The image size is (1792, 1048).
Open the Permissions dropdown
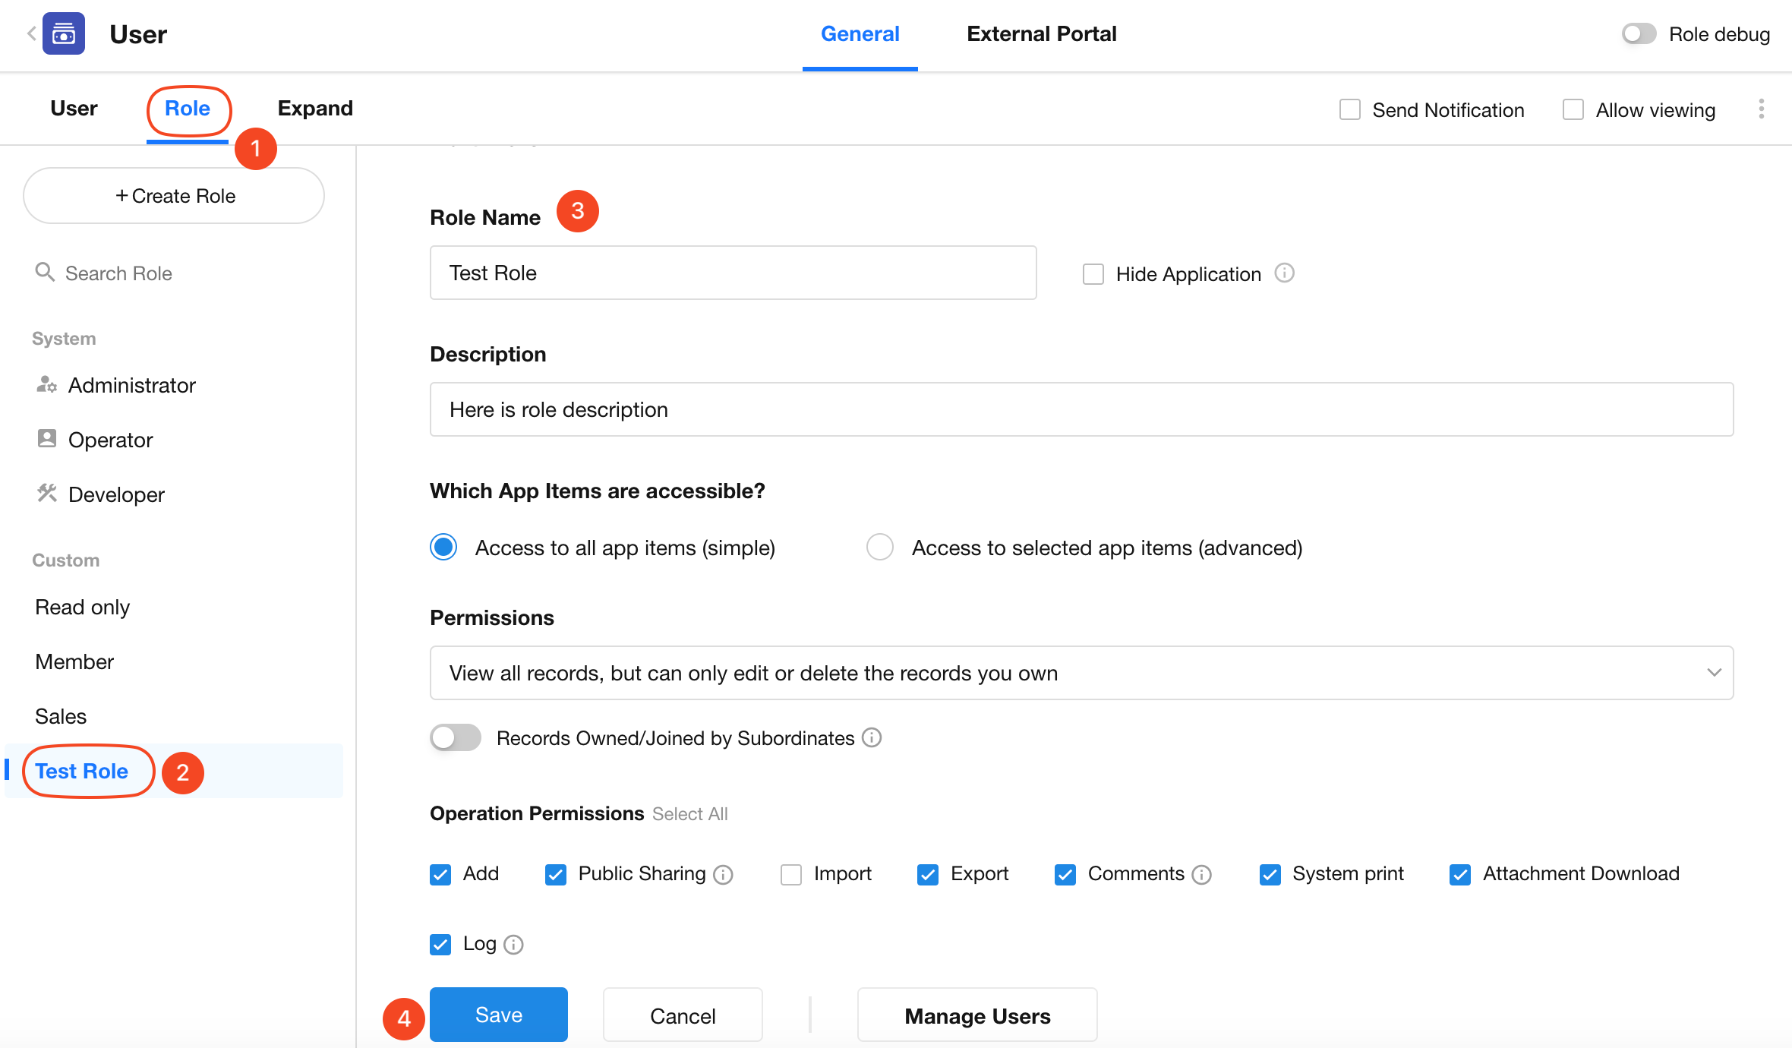pos(1081,673)
